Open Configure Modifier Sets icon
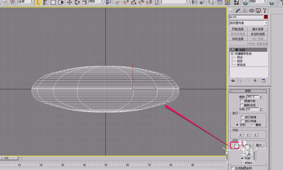The width and height of the screenshot is (283, 170). [263, 81]
